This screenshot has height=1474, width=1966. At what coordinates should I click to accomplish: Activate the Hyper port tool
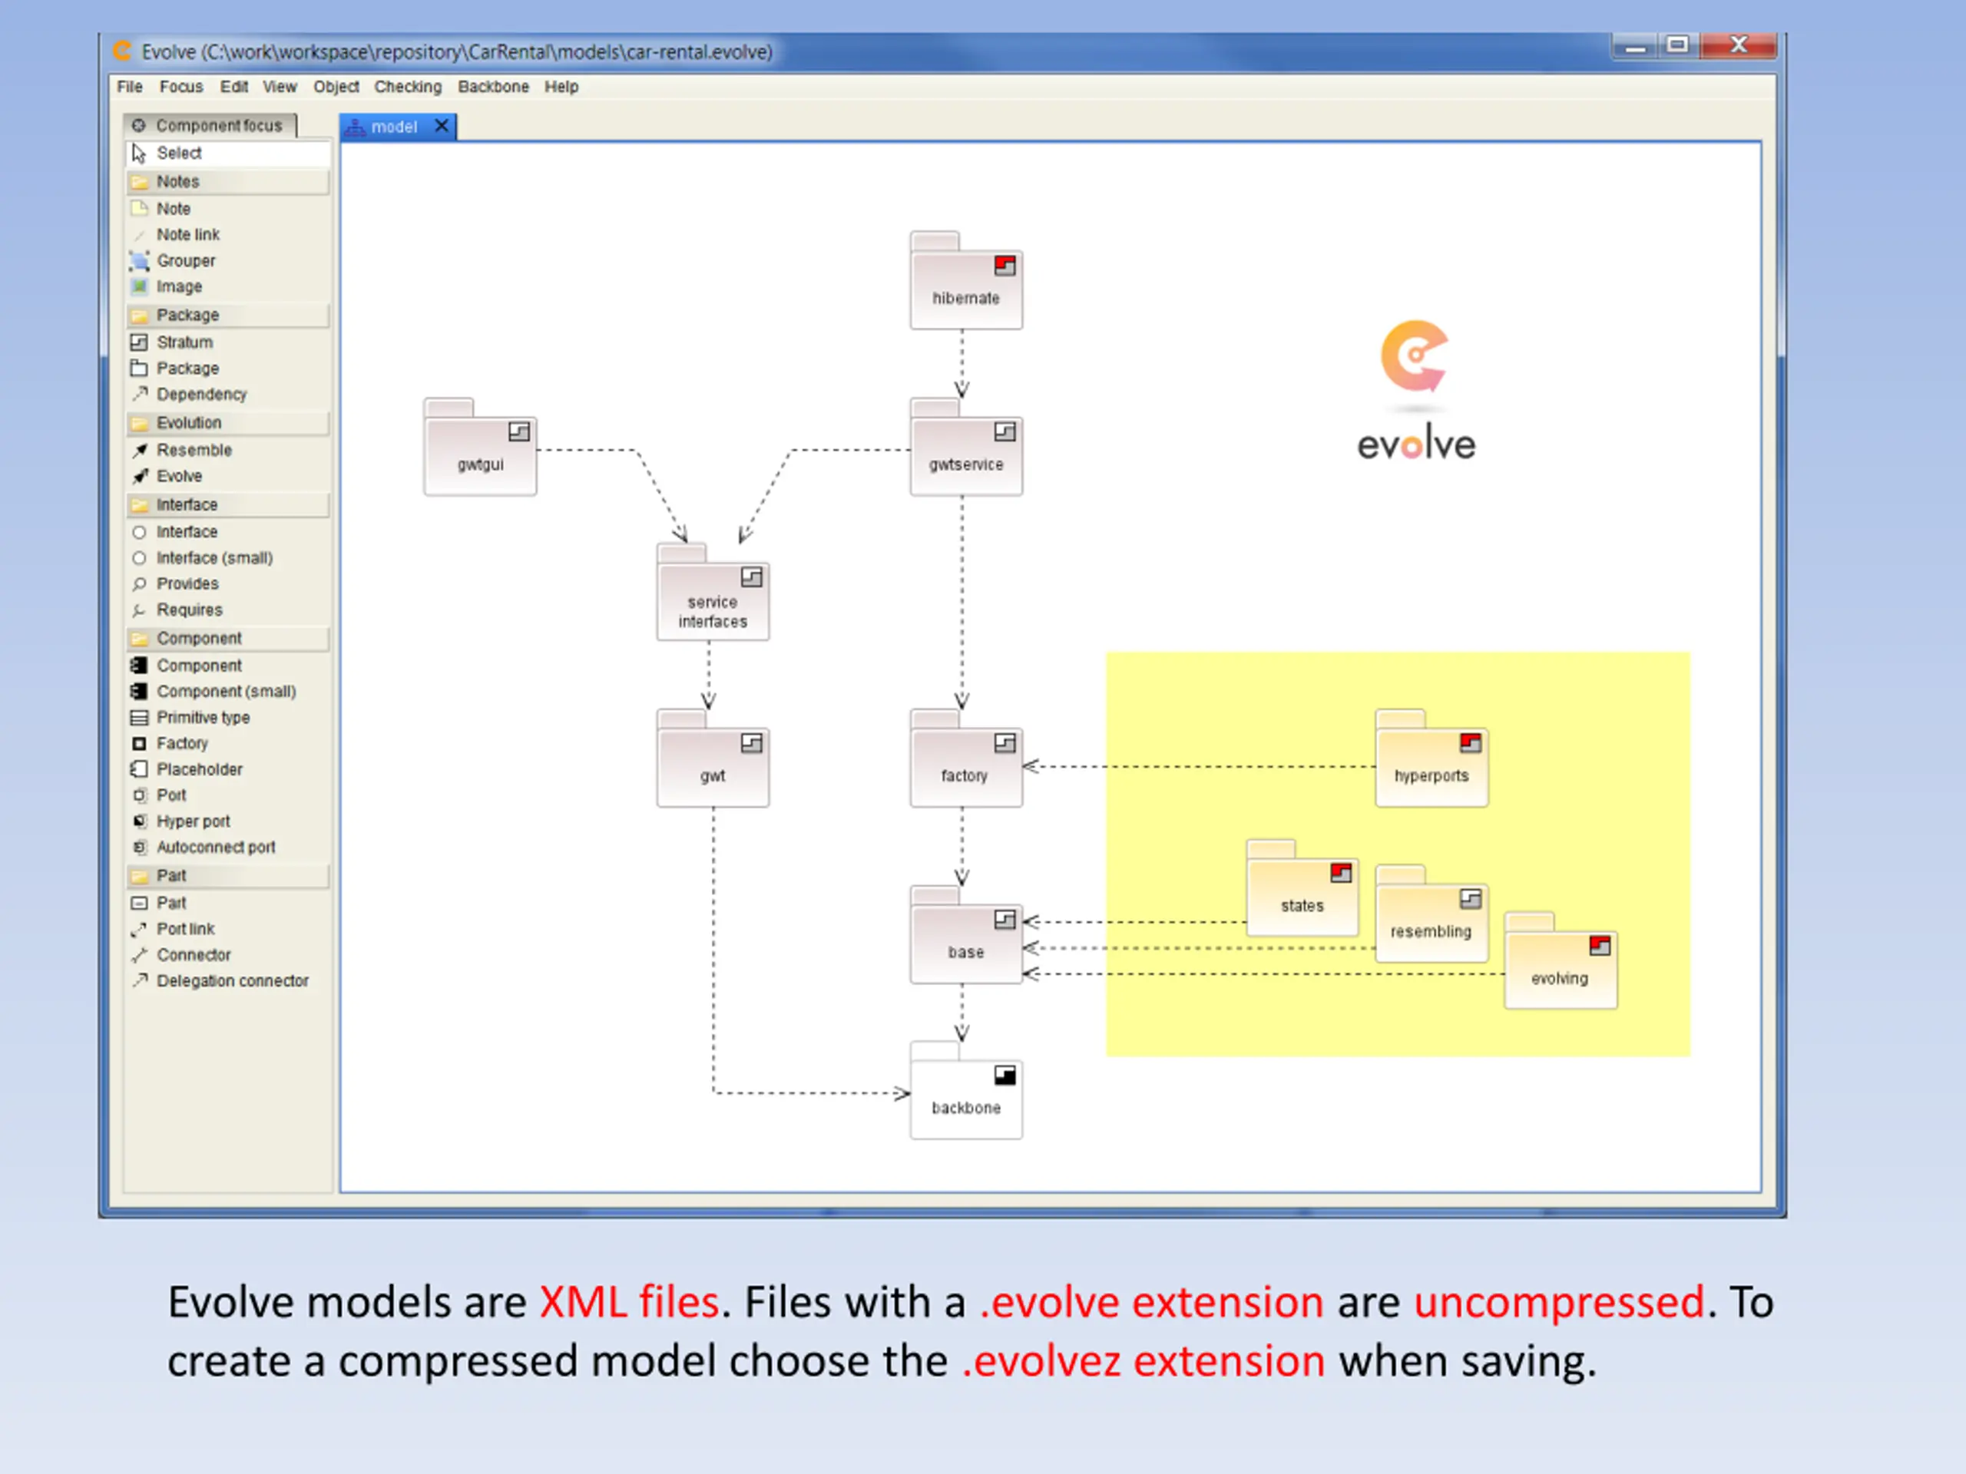(x=192, y=821)
